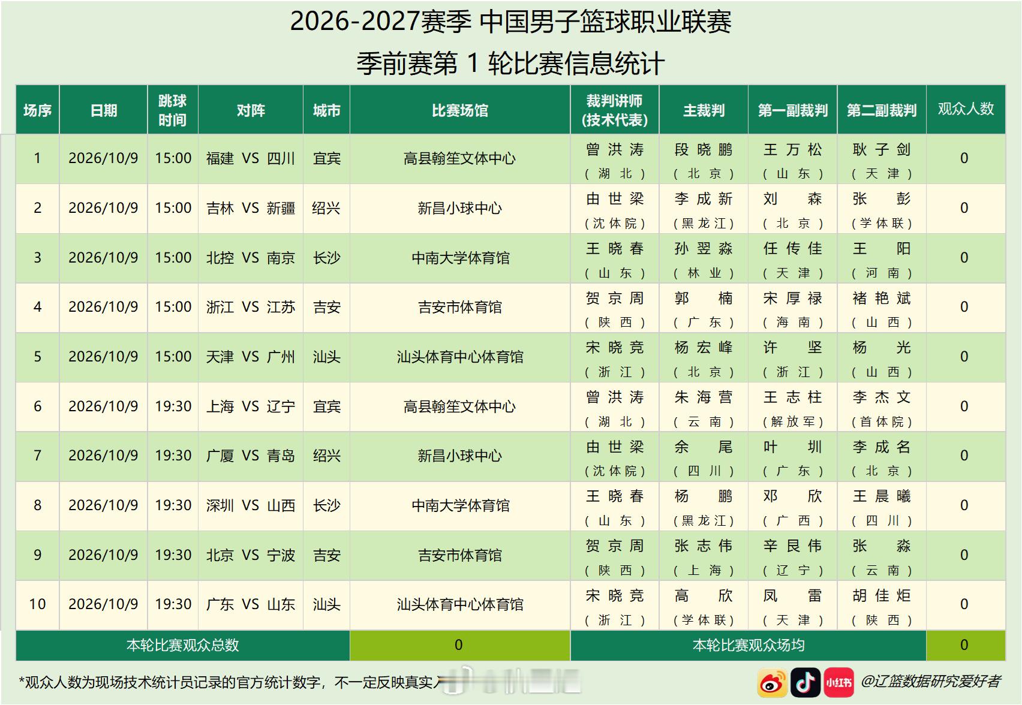Select the 裁判讲师(技术代表) column header
1022x705 pixels.
tap(615, 110)
